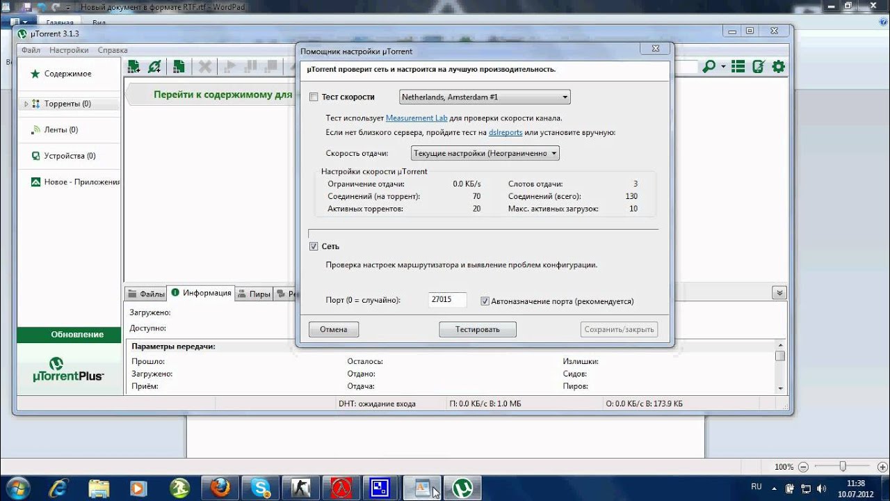Screen dimensions: 890x501
Task: Zoom out WordPad with minus button
Action: (x=804, y=467)
